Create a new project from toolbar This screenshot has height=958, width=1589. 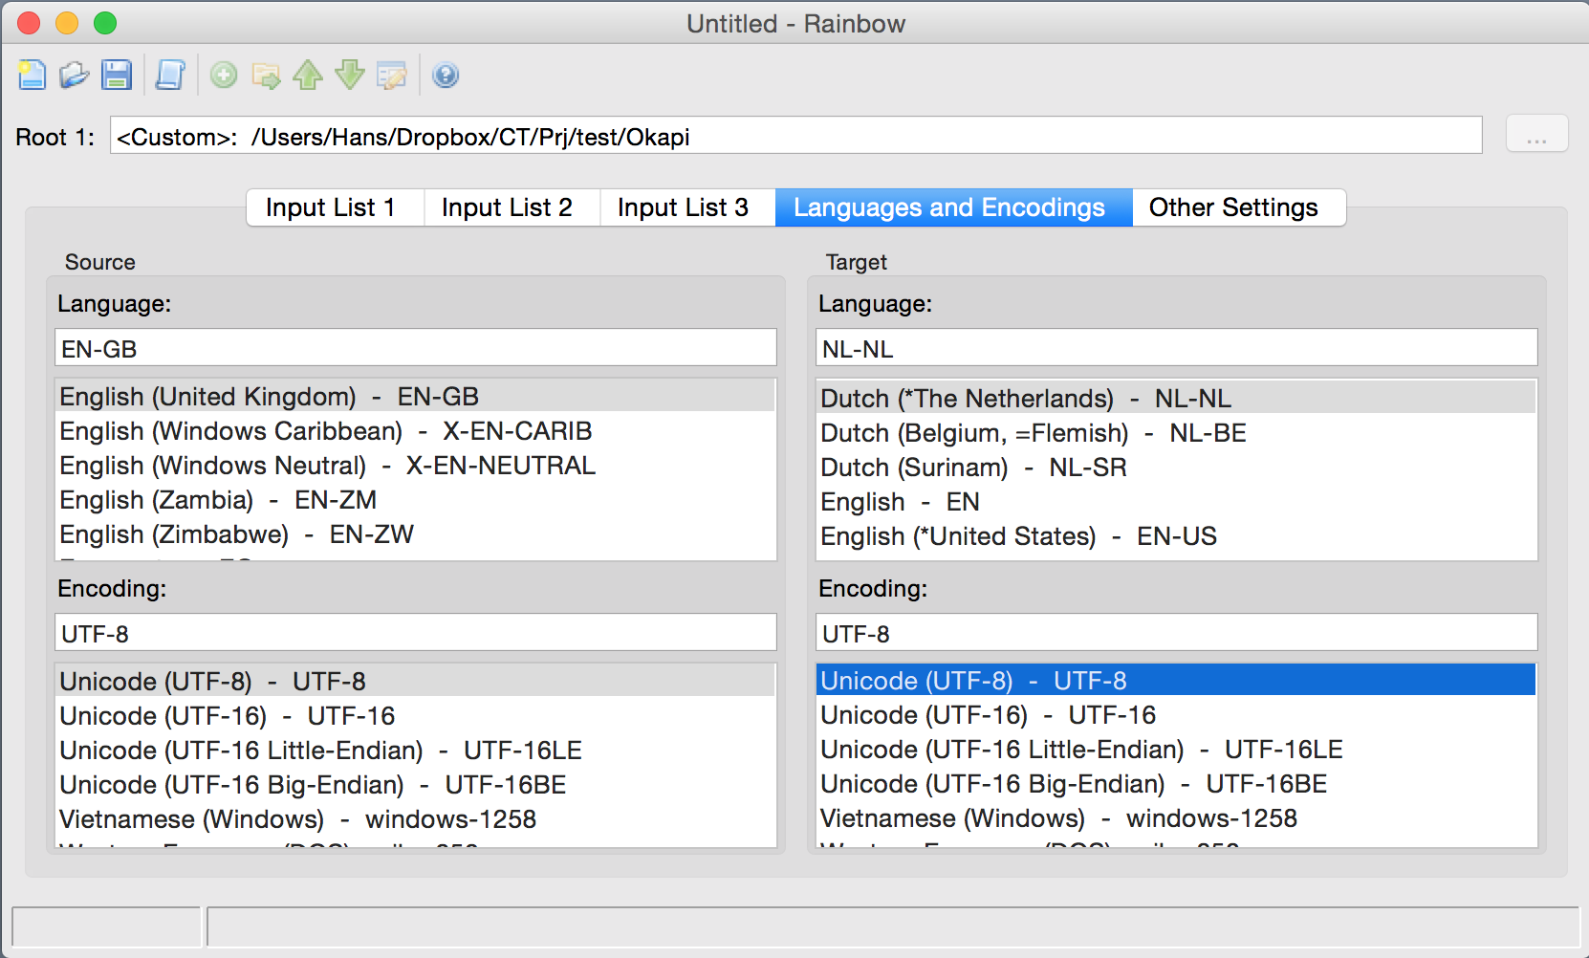pos(32,75)
